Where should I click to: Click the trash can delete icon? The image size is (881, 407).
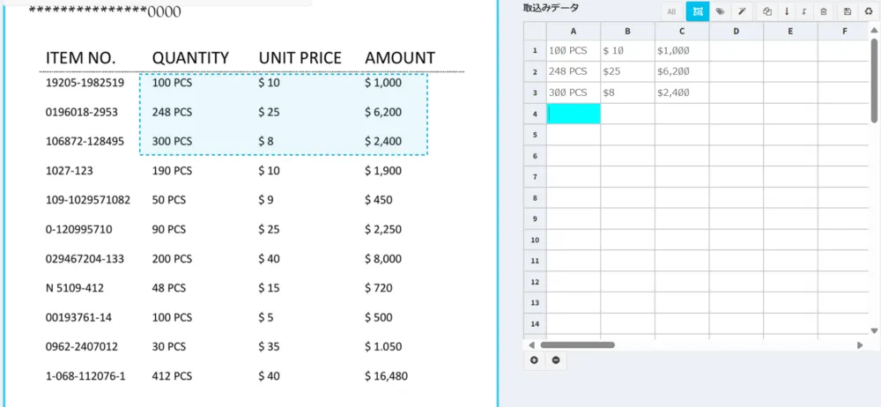[823, 11]
